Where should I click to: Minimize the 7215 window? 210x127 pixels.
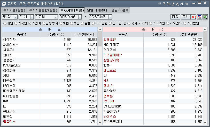point(194,3)
